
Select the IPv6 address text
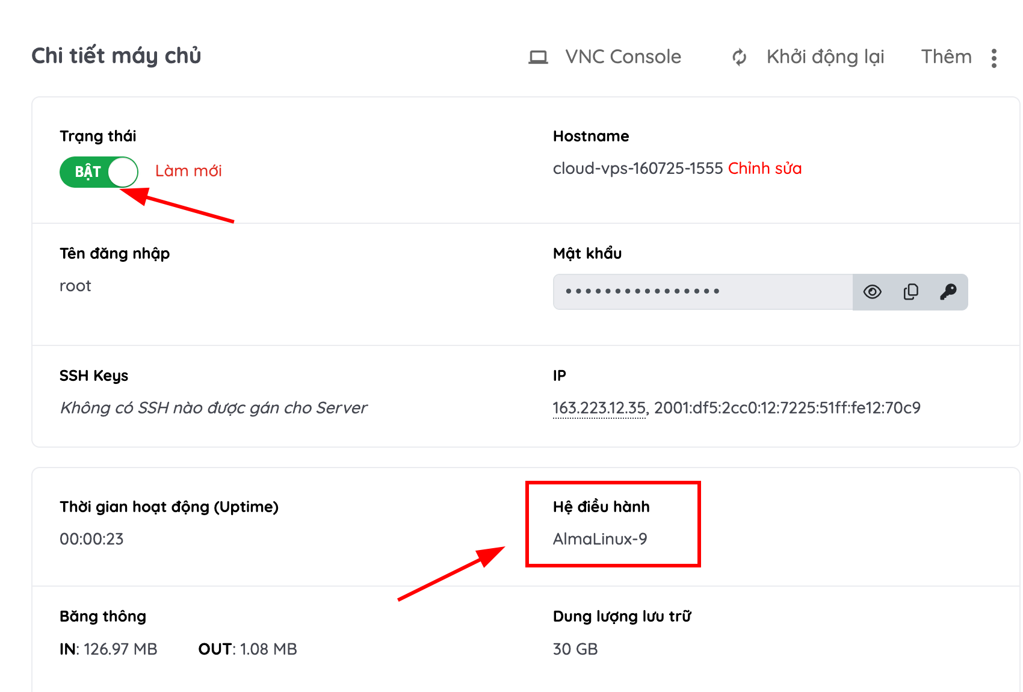(787, 408)
